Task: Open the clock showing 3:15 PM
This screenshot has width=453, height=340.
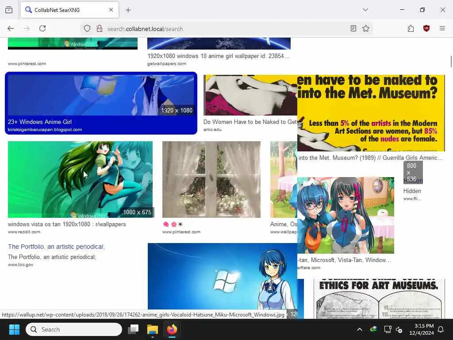Action: (x=421, y=329)
